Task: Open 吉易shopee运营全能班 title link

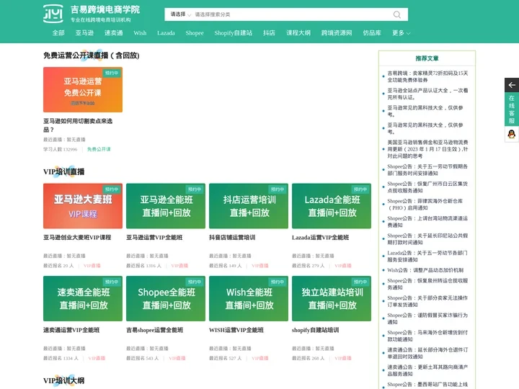Action: click(155, 330)
